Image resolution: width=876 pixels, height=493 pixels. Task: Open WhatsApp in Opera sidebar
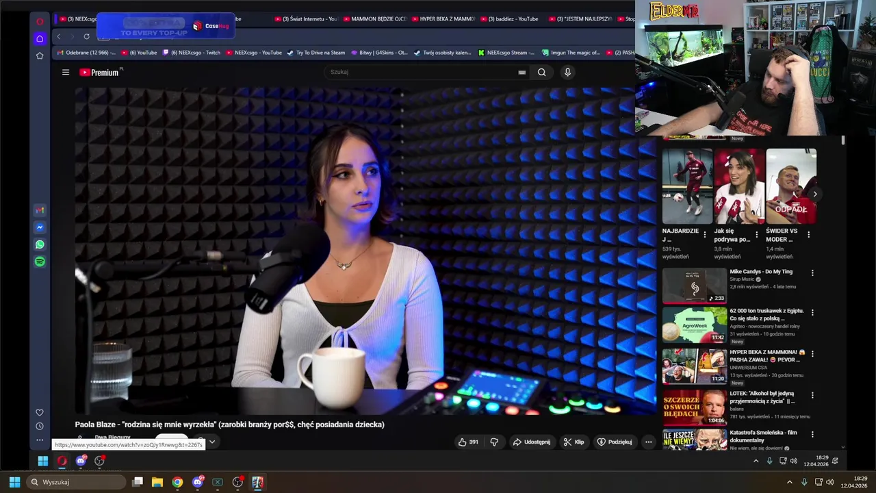[x=40, y=244]
